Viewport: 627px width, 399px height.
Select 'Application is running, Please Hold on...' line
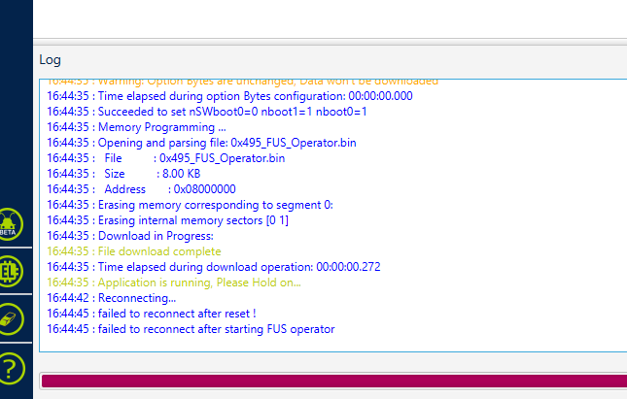(174, 283)
